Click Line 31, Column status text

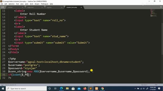pos(10,85)
